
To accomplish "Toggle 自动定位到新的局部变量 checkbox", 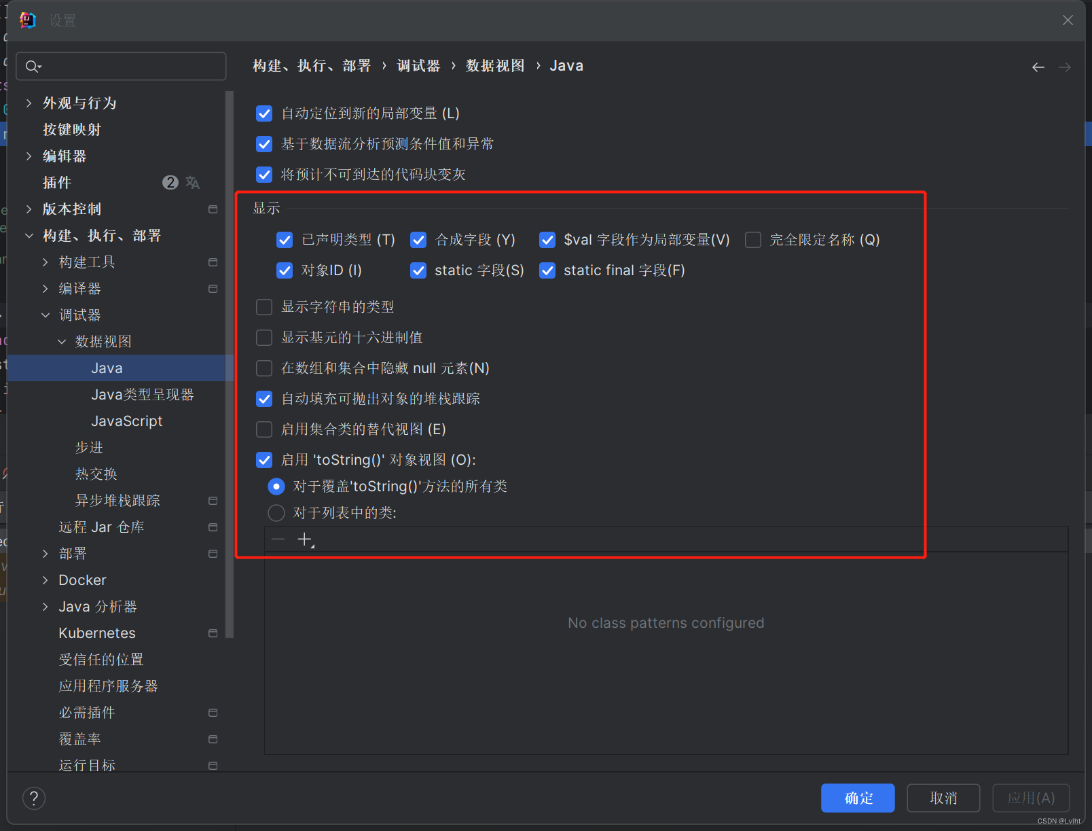I will coord(264,113).
